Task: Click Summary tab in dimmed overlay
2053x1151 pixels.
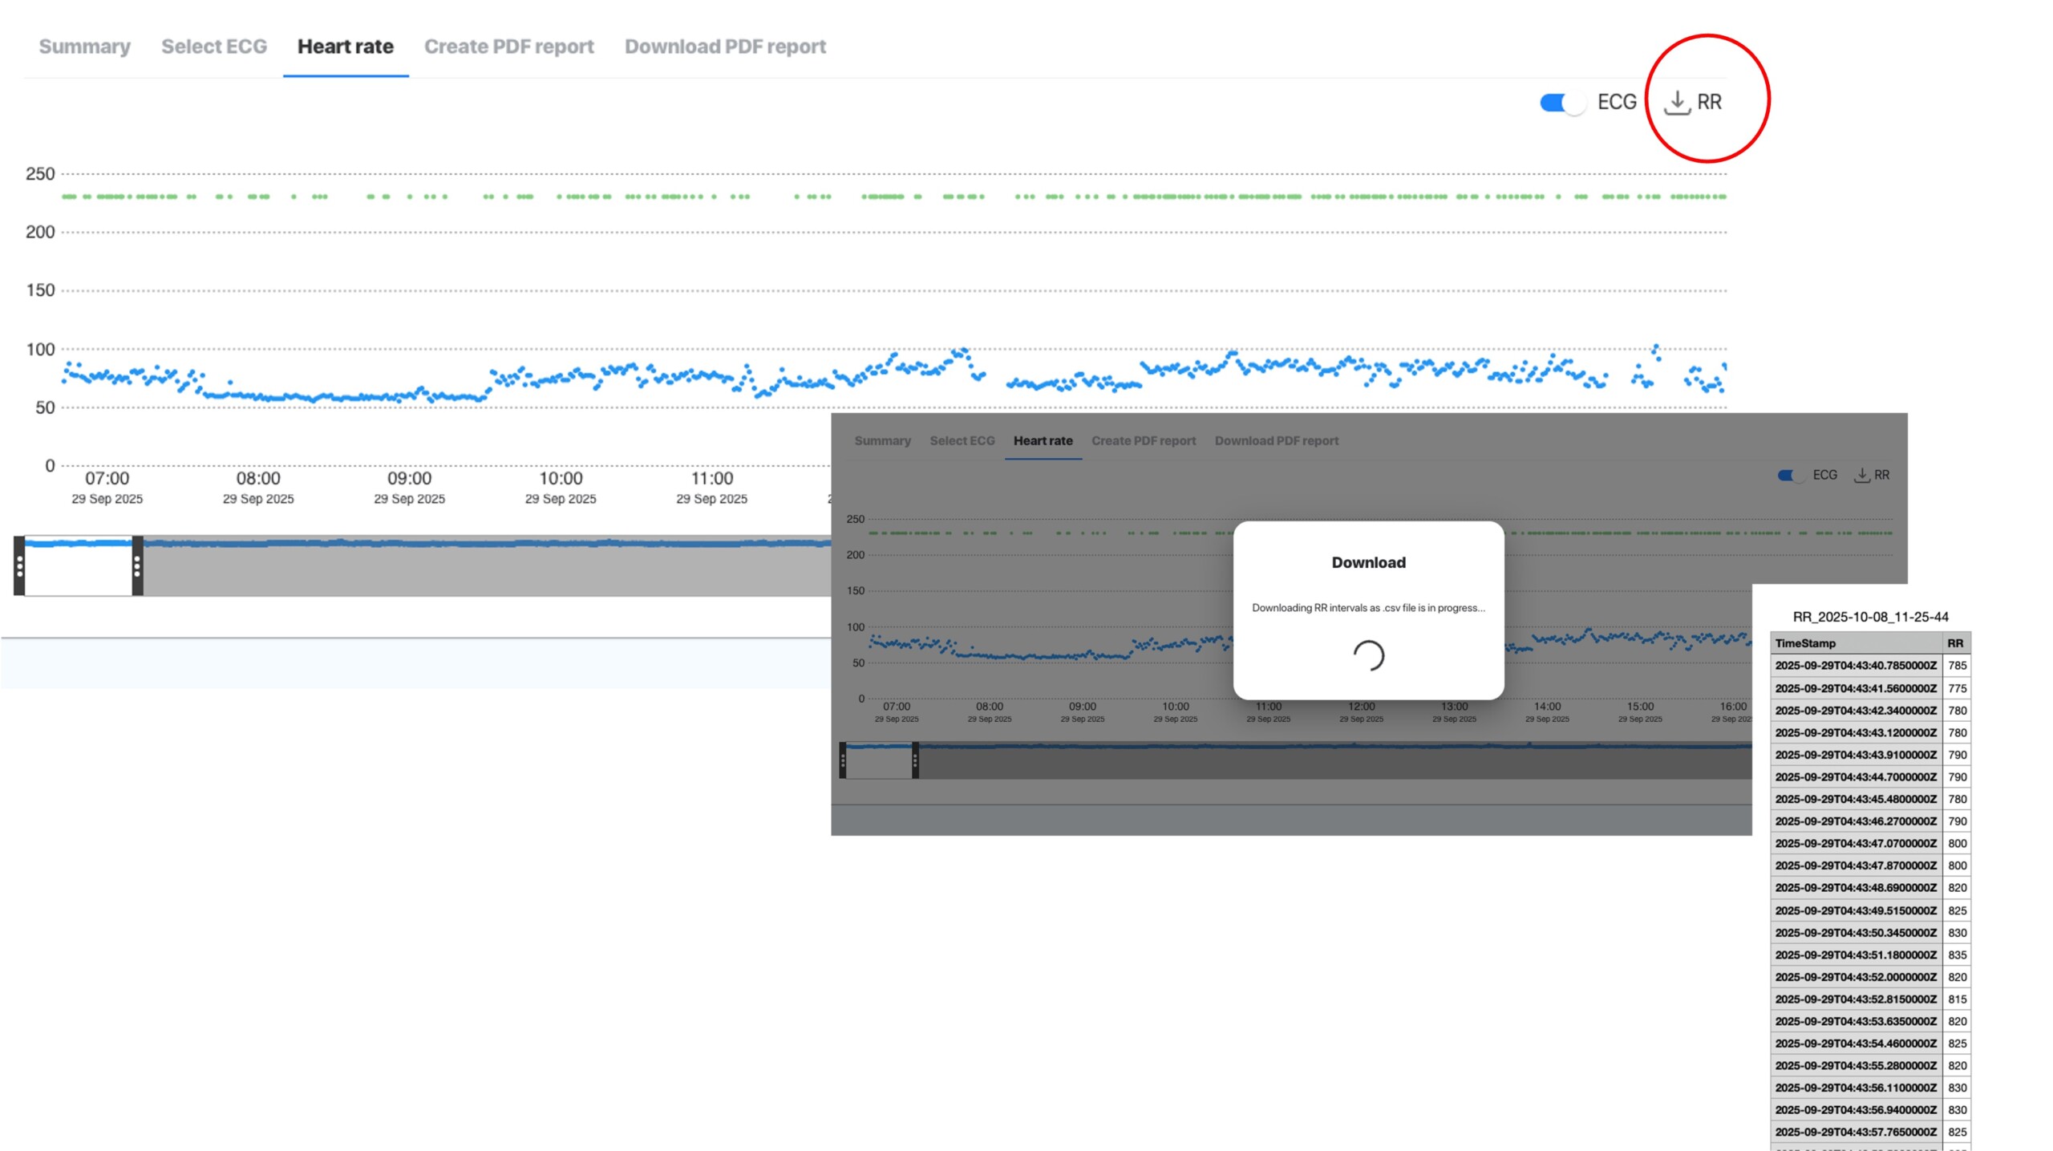Action: click(882, 440)
